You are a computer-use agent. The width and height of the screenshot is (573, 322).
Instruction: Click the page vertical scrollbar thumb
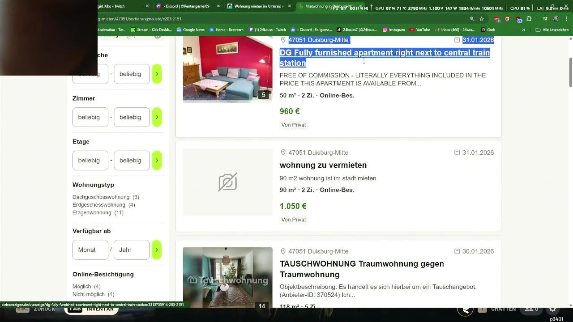click(x=571, y=72)
